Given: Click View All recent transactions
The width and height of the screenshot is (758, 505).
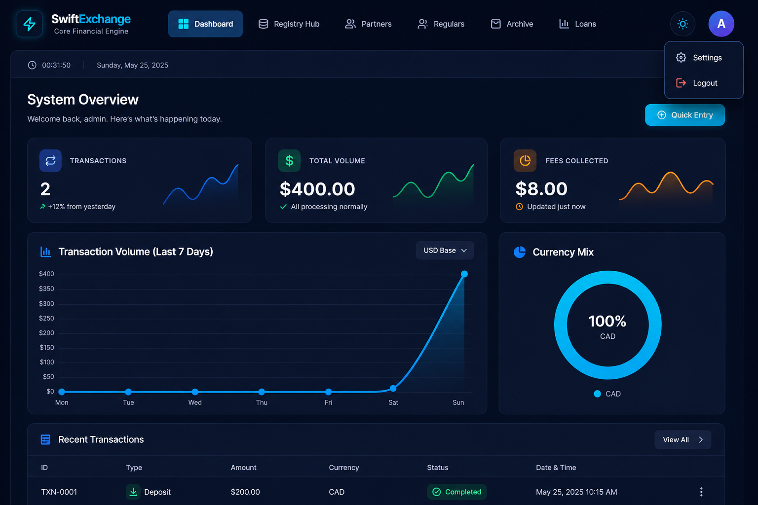Looking at the screenshot, I should (682, 440).
